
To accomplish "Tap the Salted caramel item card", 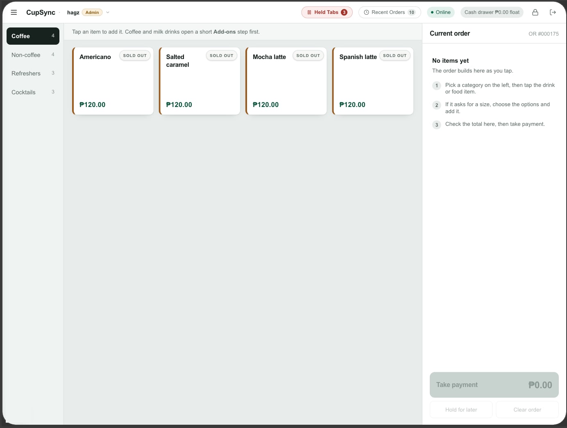I will pyautogui.click(x=200, y=81).
